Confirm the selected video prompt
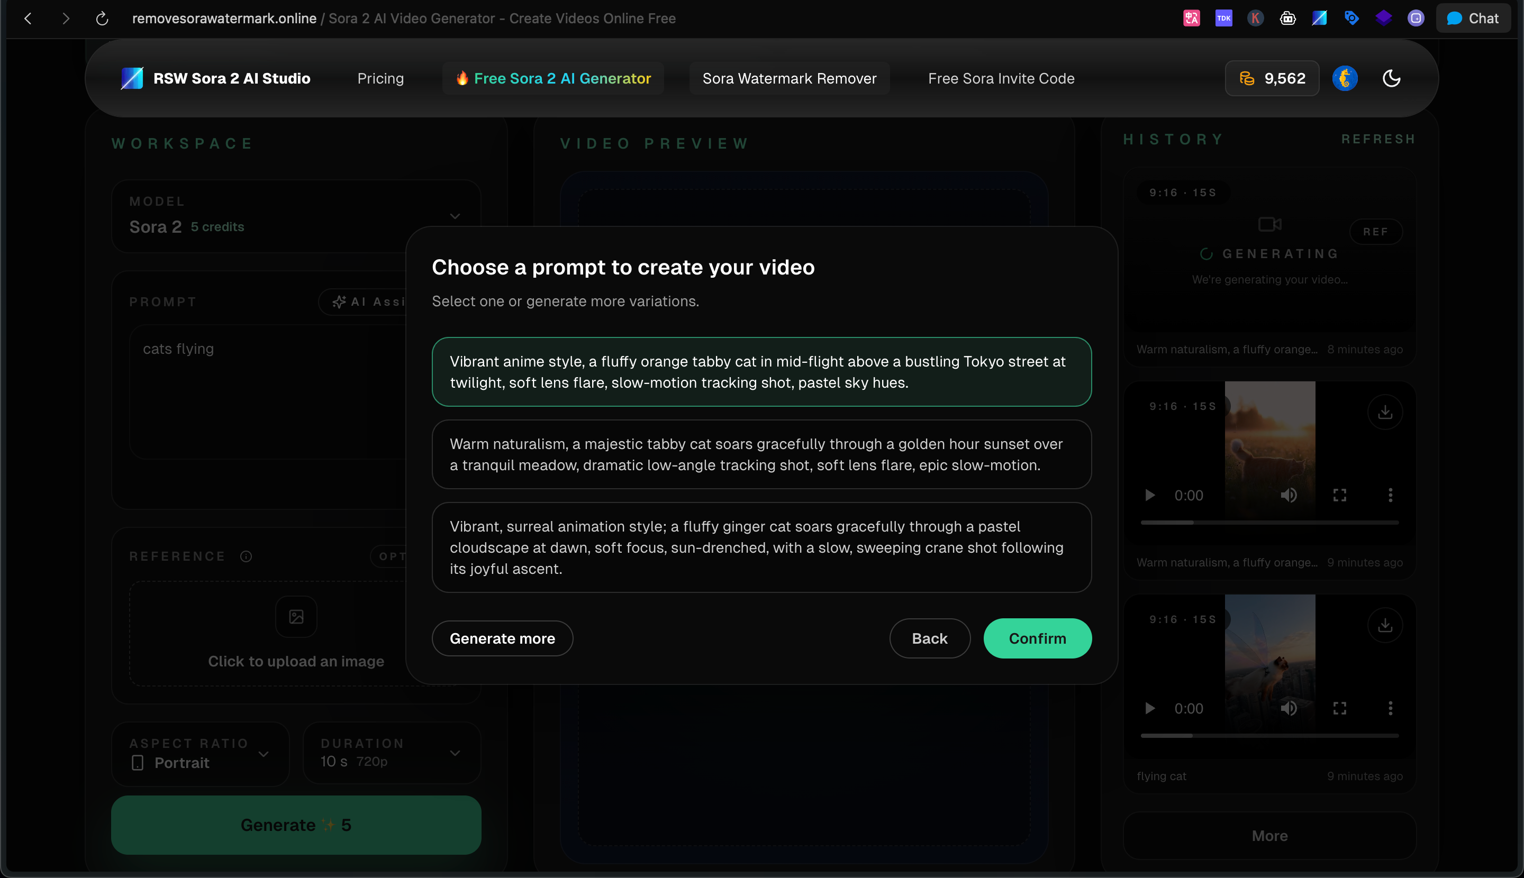Viewport: 1524px width, 878px height. (1037, 638)
